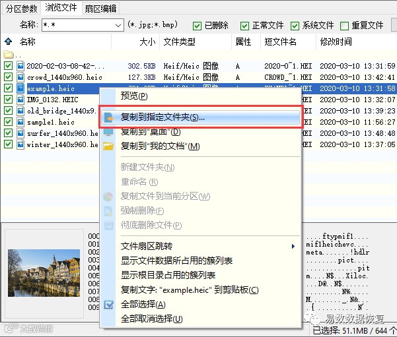Click the image preview thumbnail

[44, 273]
